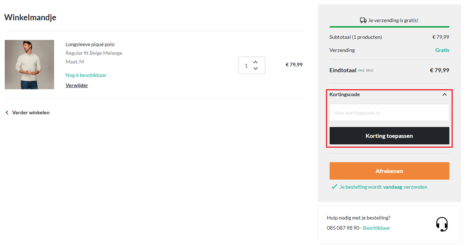This screenshot has height=246, width=465.
Task: Focus the 'Voer kortingscode in' field
Action: pos(389,113)
